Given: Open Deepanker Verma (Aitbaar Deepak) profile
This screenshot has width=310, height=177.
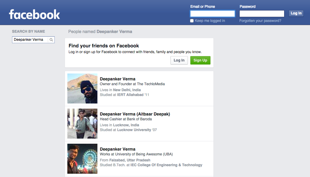Looking at the screenshot, I should coord(135,114).
